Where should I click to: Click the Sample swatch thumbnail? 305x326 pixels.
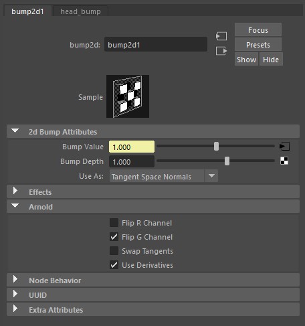(x=128, y=96)
